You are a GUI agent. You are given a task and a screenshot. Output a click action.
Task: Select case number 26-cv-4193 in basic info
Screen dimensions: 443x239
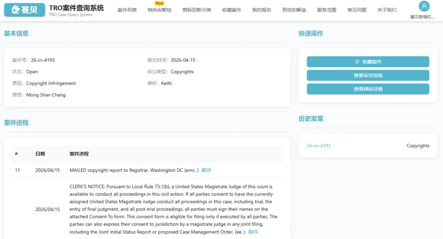(43, 60)
